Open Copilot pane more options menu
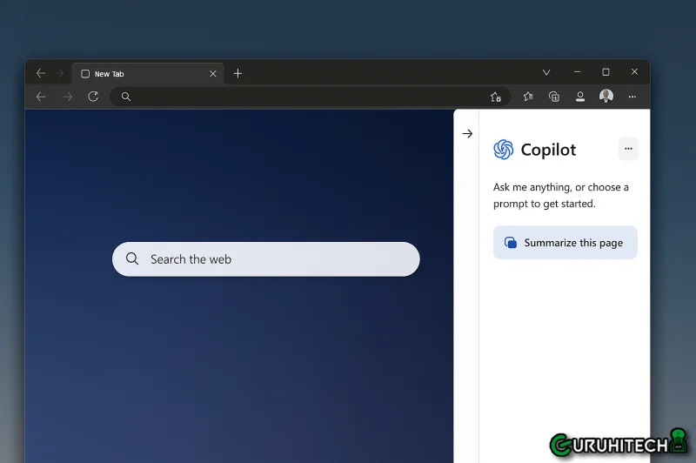Image resolution: width=696 pixels, height=463 pixels. coord(628,149)
